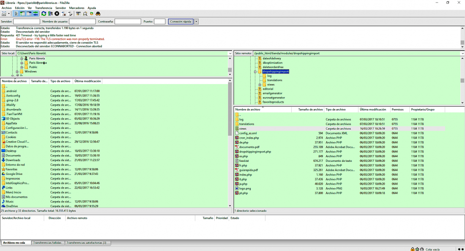The height and width of the screenshot is (251, 465).
Task: Select the Favorites star icon in local list
Action: (x=3, y=169)
